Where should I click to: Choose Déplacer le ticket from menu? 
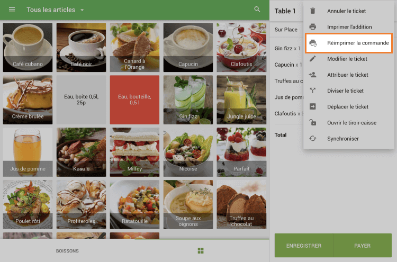(348, 106)
